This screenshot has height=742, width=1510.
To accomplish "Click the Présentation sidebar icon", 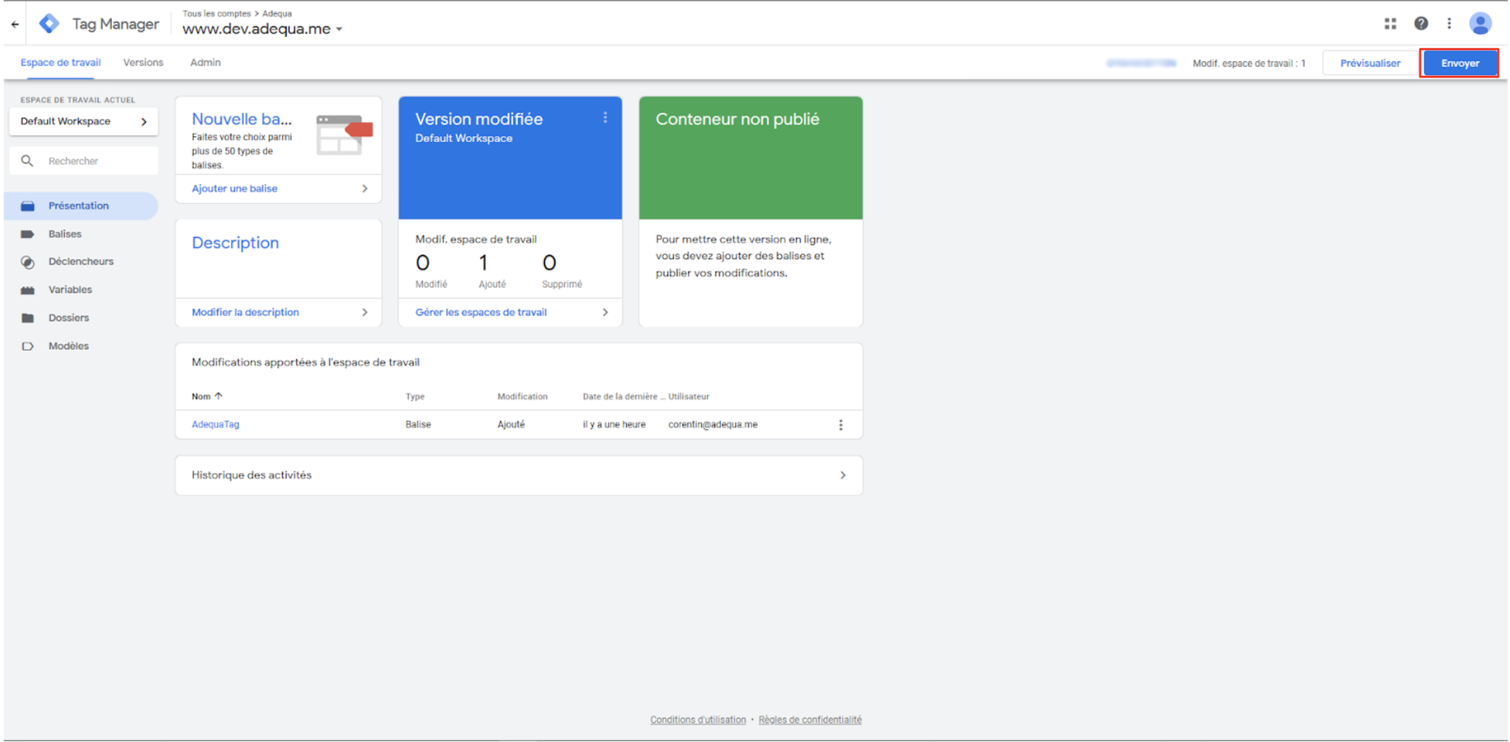I will click(28, 206).
